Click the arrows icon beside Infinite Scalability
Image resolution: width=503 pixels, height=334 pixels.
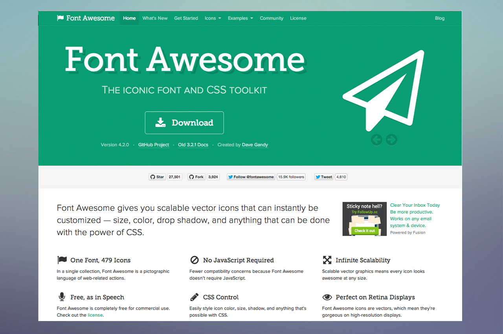tap(327, 260)
